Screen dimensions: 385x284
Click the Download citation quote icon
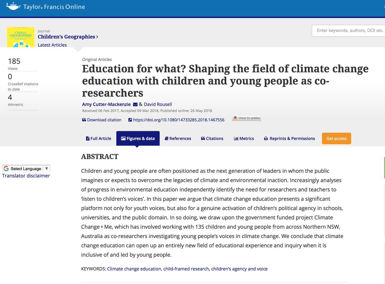tap(84, 120)
